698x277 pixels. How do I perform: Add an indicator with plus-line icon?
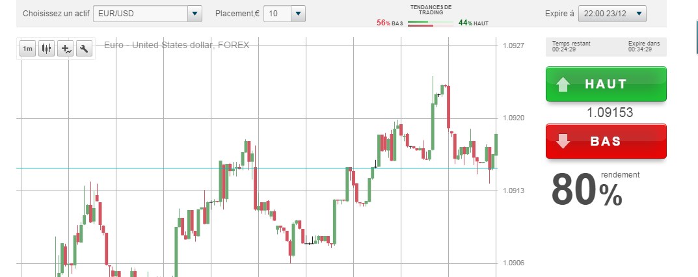66,49
